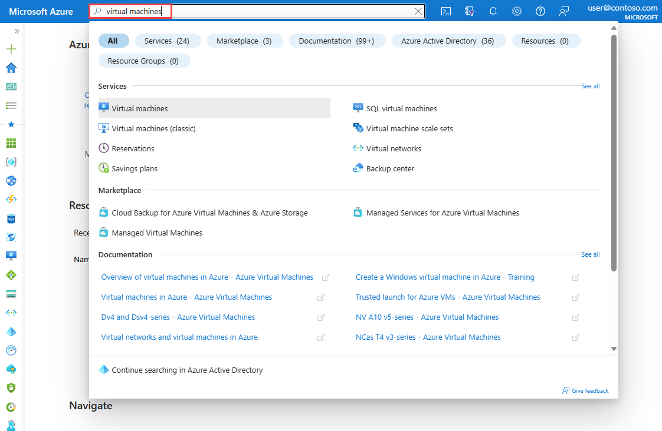Click Create a resource plus icon
The height and width of the screenshot is (431, 662).
point(11,49)
